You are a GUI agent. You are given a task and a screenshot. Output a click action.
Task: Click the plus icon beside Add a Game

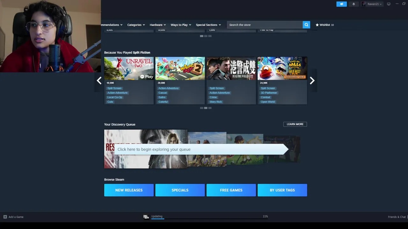pyautogui.click(x=5, y=217)
